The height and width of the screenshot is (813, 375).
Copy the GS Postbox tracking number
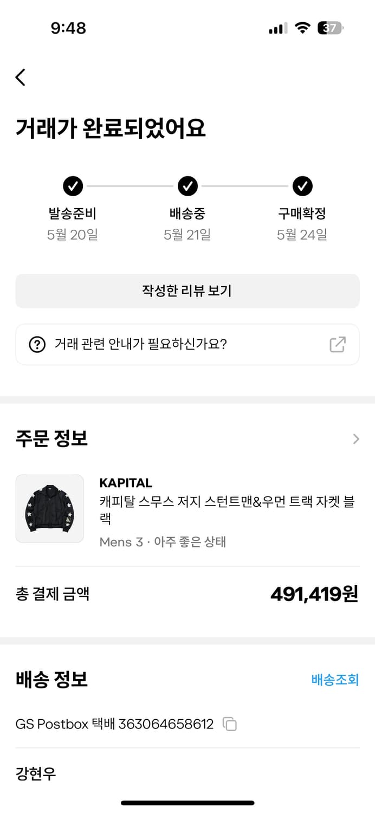point(230,724)
